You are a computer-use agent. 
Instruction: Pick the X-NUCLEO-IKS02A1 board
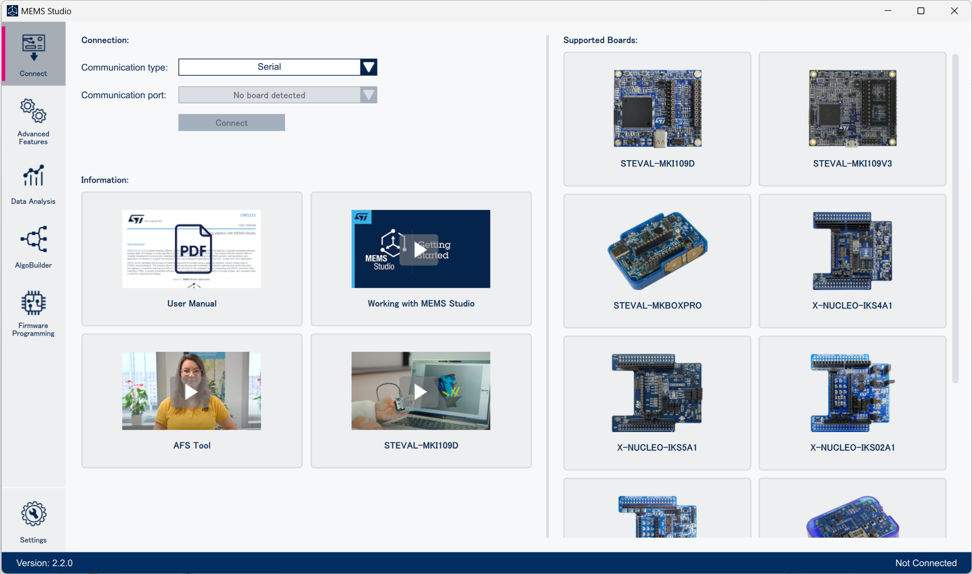pos(852,403)
